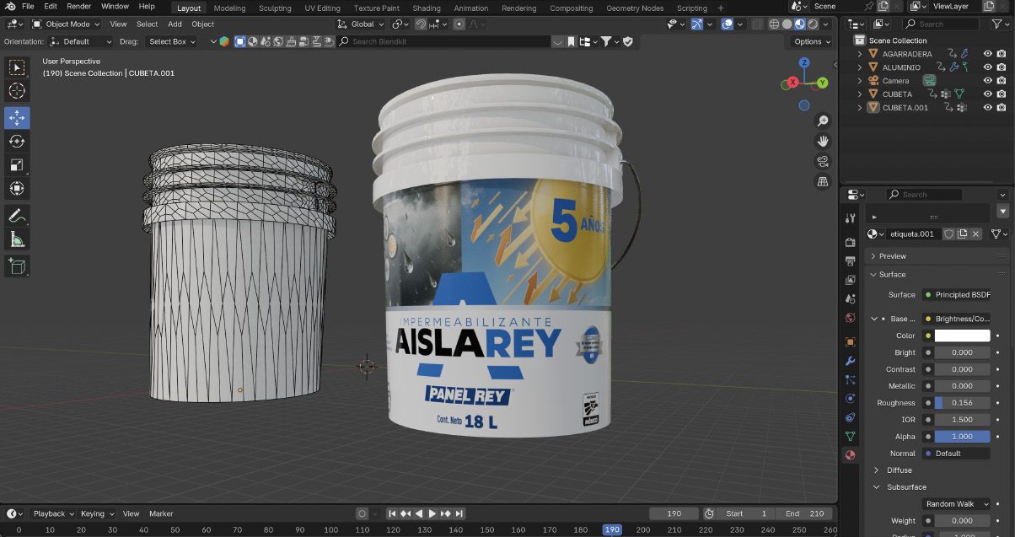Toggle Camera visibility eye icon
Screen dimensions: 1015x537
click(x=988, y=81)
